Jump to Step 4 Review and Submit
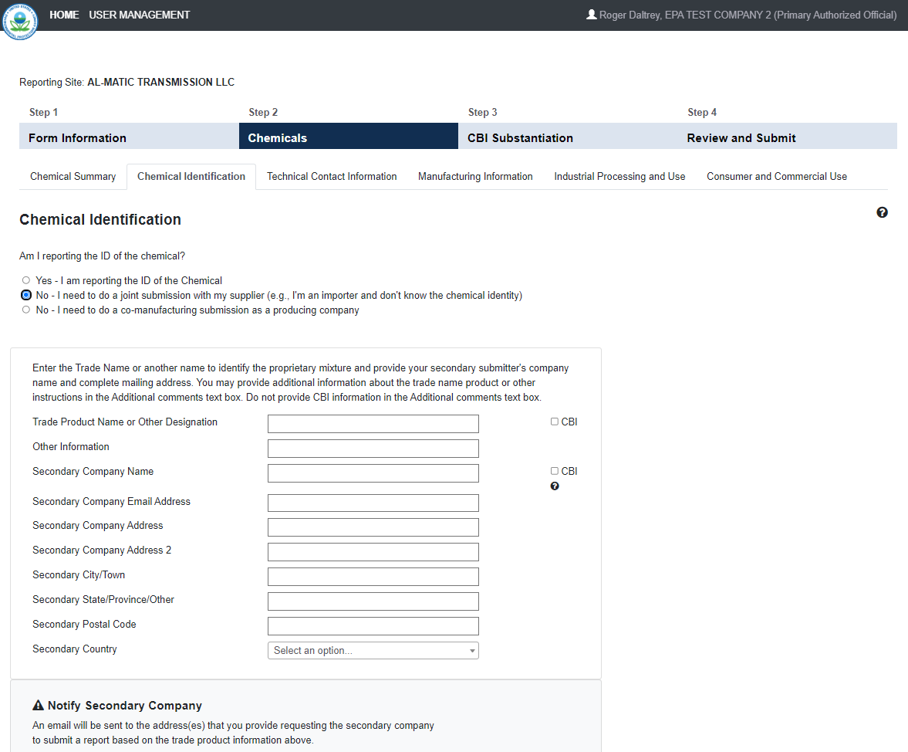 point(741,138)
